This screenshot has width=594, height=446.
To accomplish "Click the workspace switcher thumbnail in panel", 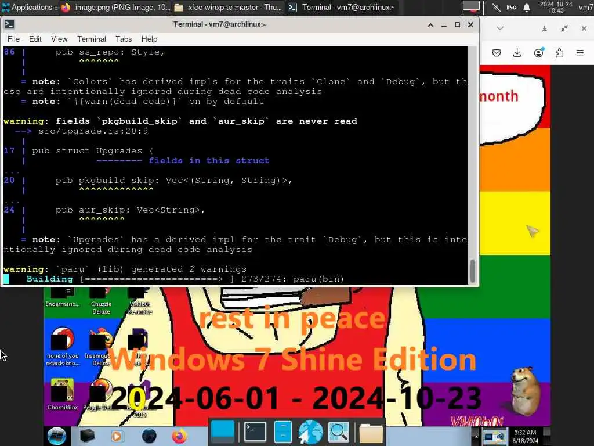I will point(473,7).
